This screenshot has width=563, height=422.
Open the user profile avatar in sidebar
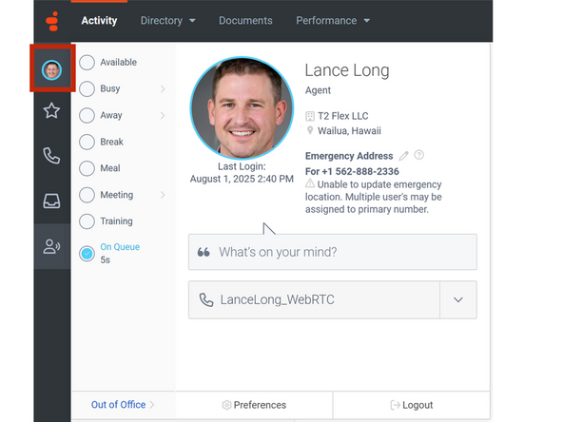(x=51, y=69)
